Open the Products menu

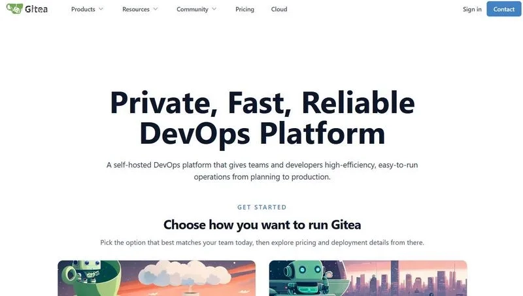click(83, 9)
